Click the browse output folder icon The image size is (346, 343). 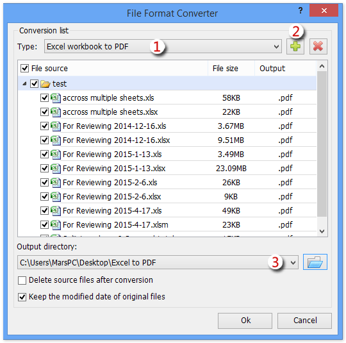tap(315, 262)
